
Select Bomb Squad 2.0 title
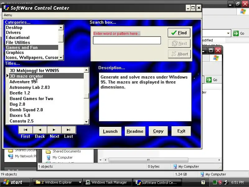pyautogui.click(x=46, y=110)
